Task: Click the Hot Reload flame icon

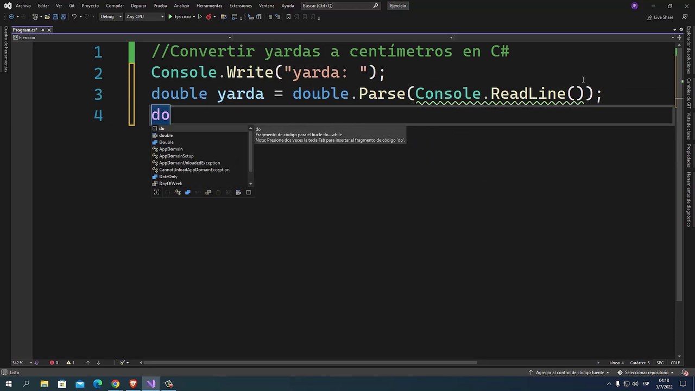Action: click(208, 17)
